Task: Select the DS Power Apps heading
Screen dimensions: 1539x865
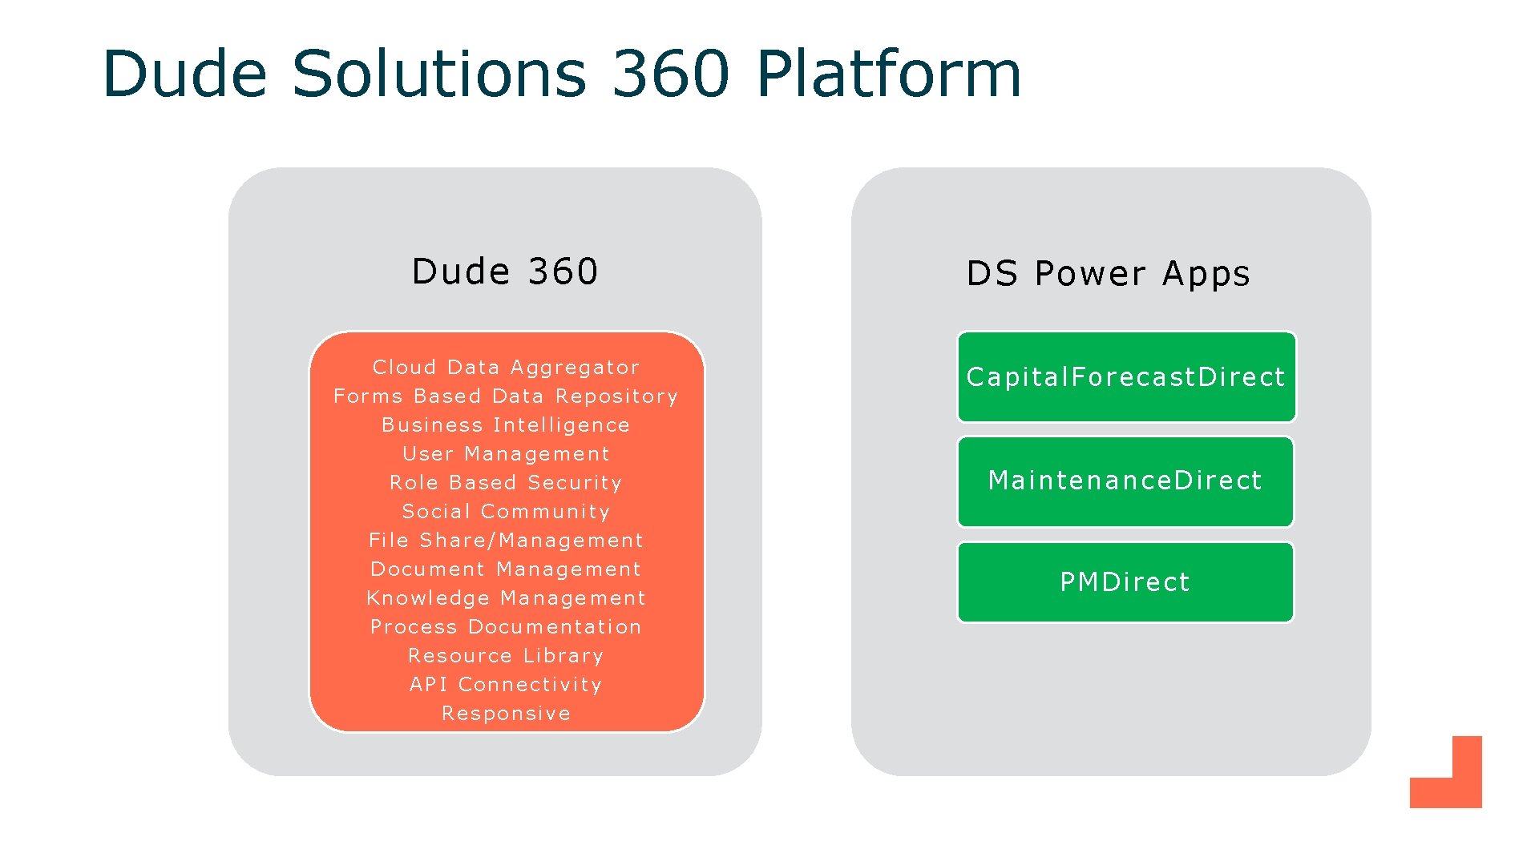Action: (1108, 274)
